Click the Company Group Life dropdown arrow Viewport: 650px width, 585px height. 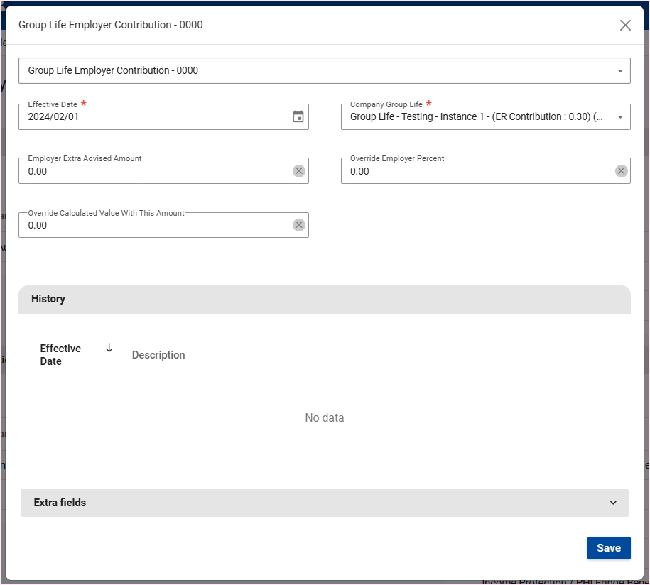pyautogui.click(x=620, y=117)
